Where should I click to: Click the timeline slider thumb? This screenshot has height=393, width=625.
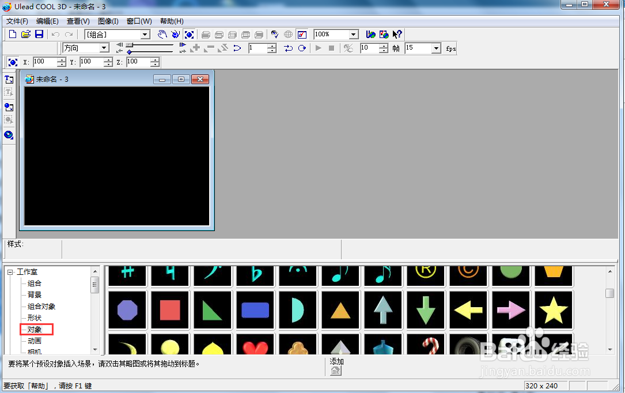130,45
